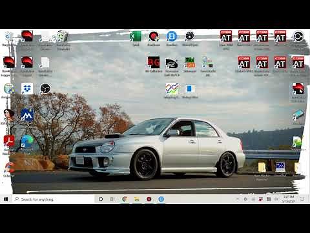Open the woman portrait desktop shortcut
310x233 pixels.
click(8, 115)
